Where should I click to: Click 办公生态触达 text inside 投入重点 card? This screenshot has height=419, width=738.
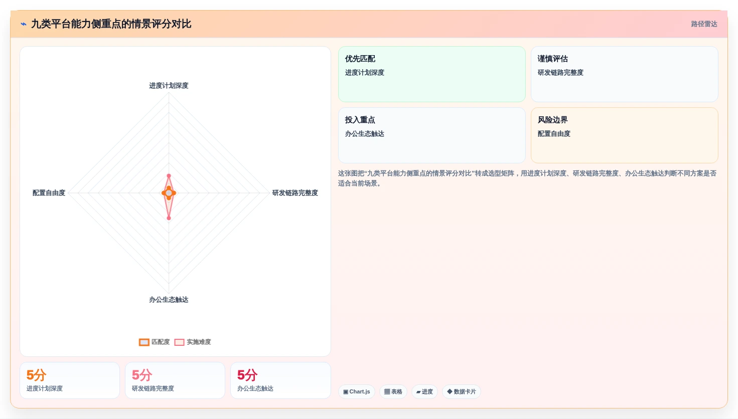[365, 134]
